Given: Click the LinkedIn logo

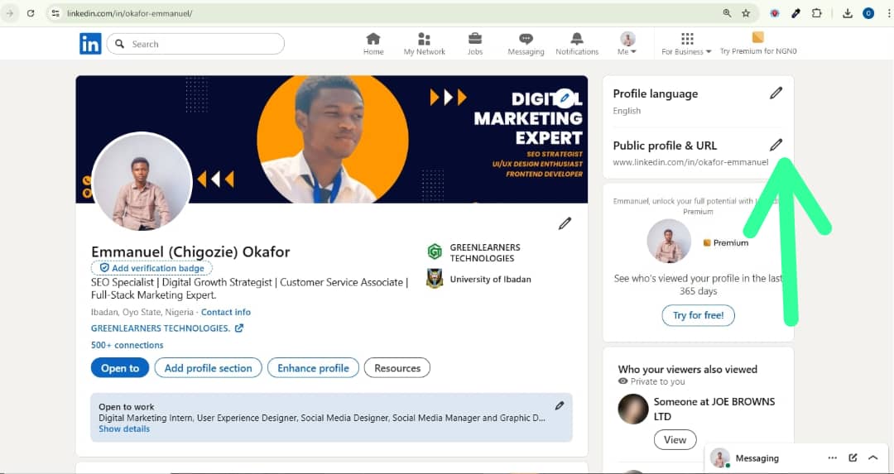Looking at the screenshot, I should (90, 44).
